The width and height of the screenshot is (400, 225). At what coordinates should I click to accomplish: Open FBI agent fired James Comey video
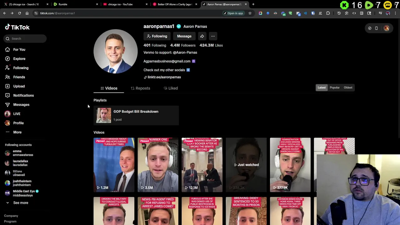point(158,211)
